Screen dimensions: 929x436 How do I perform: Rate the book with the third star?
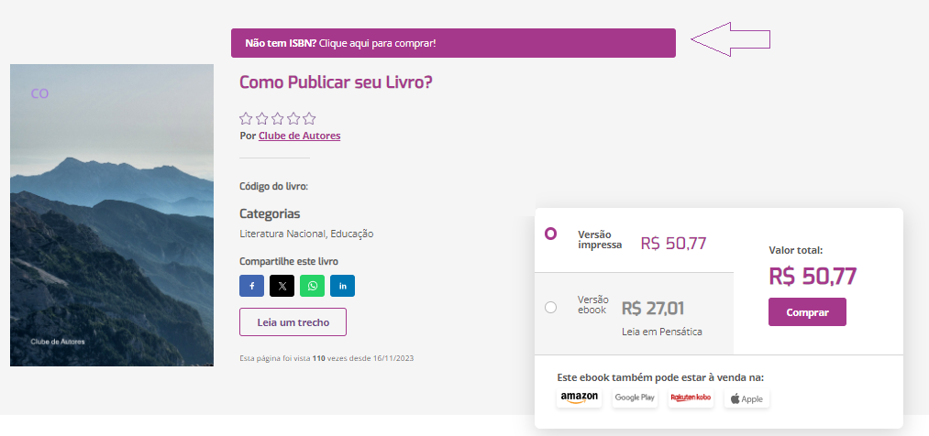277,118
